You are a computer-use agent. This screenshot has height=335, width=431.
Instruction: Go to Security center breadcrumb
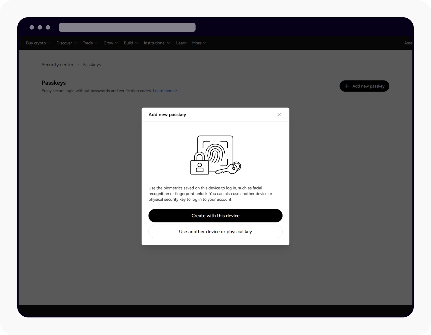tap(57, 65)
